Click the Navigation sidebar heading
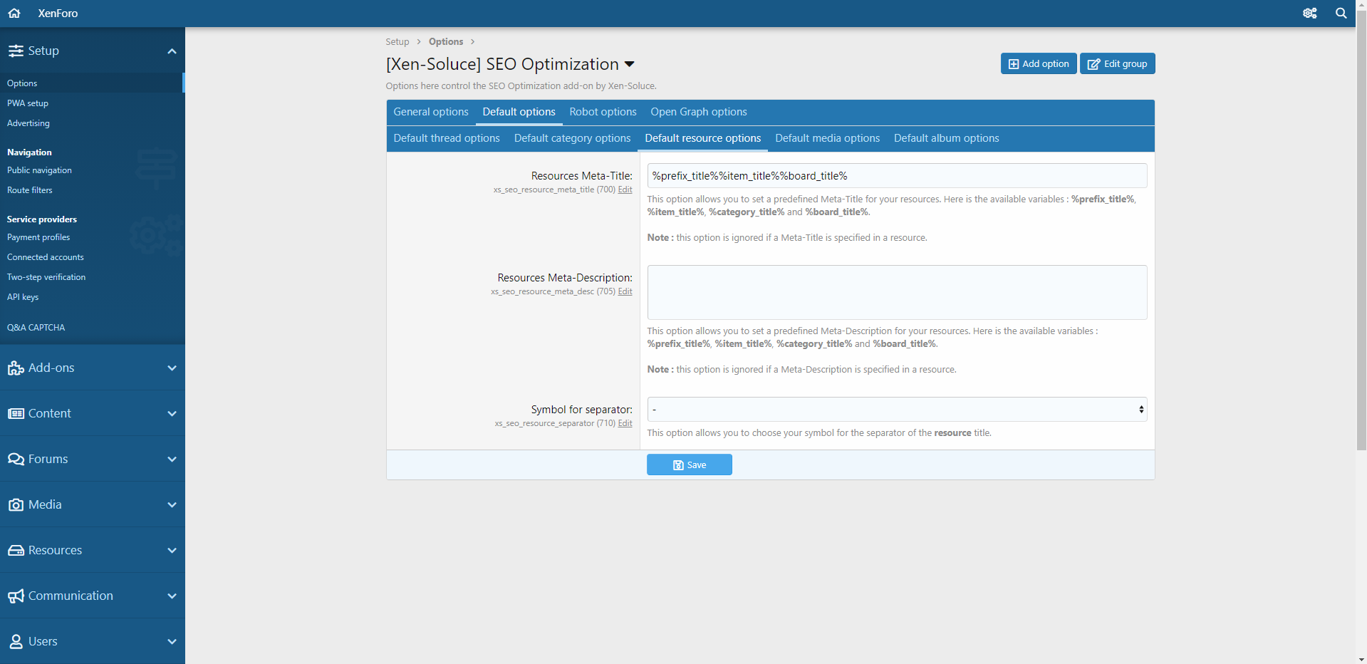1367x664 pixels. (29, 152)
